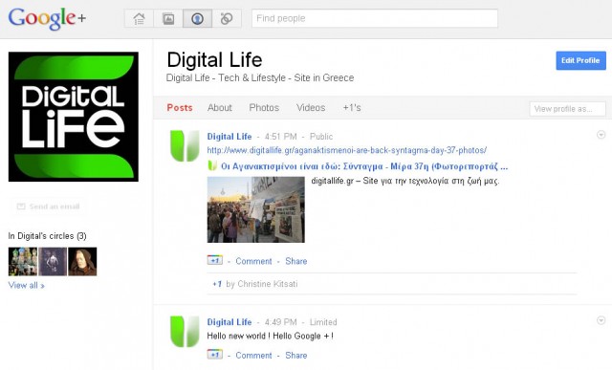
Task: Open the Syntagma crowd photo thumbnail
Action: [255, 209]
